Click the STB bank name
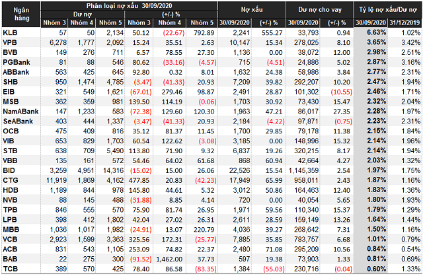 [10, 151]
